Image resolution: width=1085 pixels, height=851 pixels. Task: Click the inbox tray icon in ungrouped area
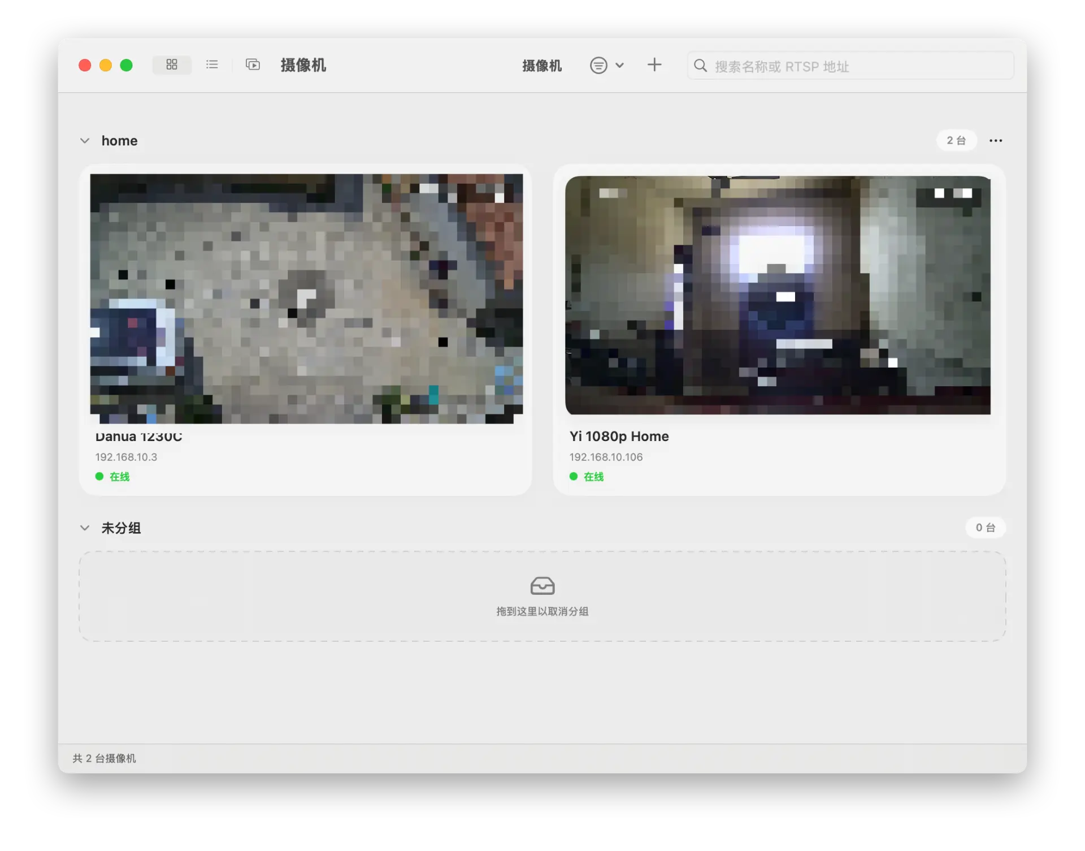(542, 586)
